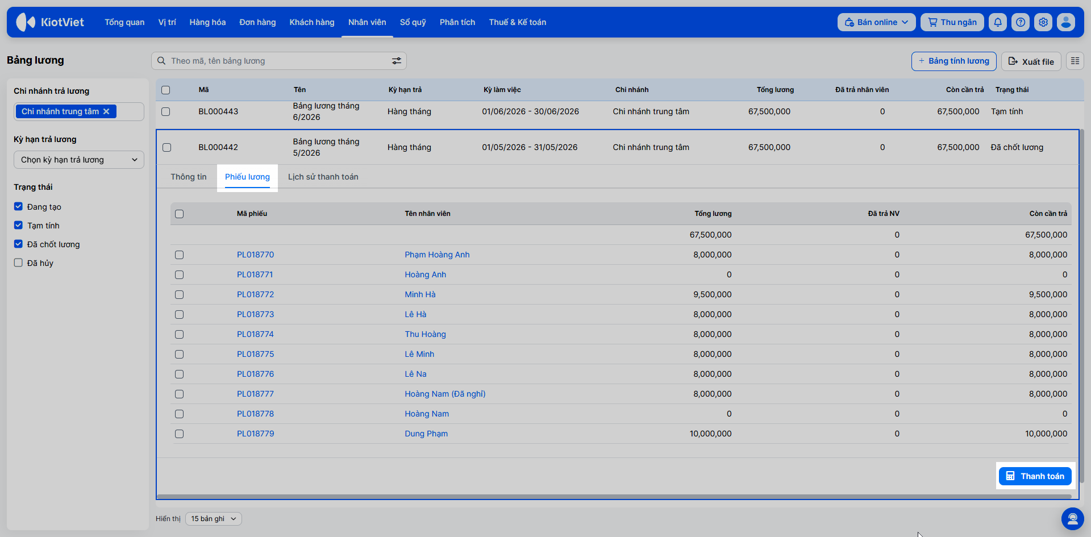Click the Chi nhánh trả lương branch filter box
The image size is (1091, 537).
(x=79, y=111)
